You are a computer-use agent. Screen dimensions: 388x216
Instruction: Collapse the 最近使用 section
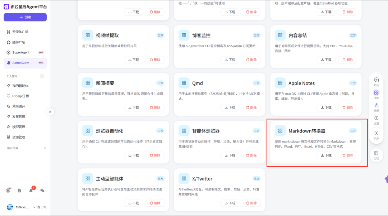45,148
